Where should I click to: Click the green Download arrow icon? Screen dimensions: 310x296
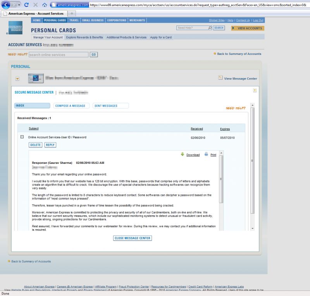[183, 154]
